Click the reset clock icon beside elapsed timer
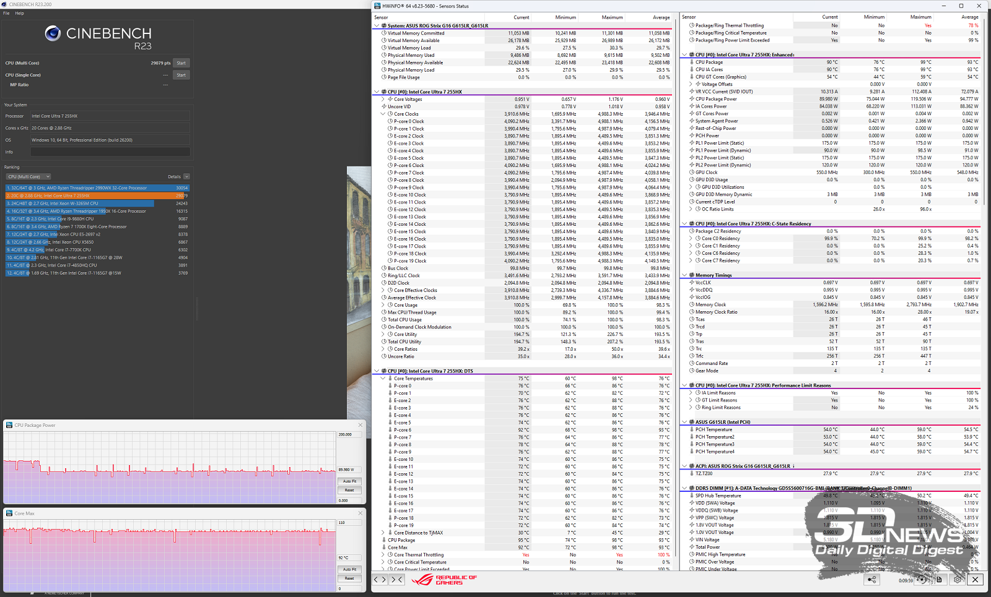The width and height of the screenshot is (991, 597). click(x=922, y=580)
